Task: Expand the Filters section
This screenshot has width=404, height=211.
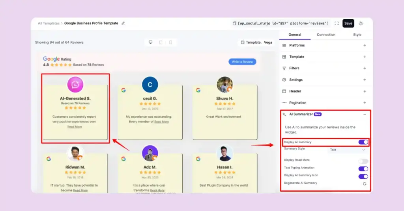Action: (x=365, y=68)
